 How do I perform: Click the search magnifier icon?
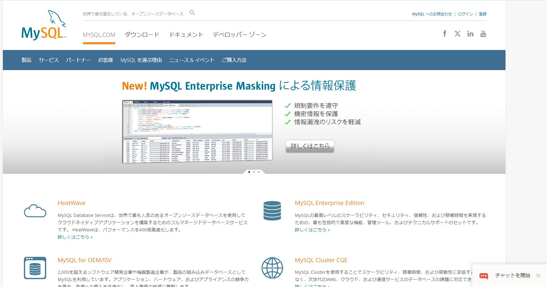pyautogui.click(x=192, y=13)
